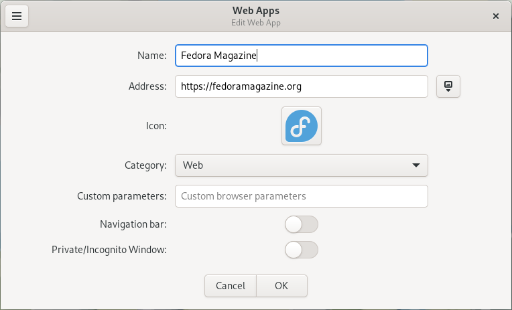Click the Web Apps title in header
This screenshot has width=512, height=310.
(255, 11)
